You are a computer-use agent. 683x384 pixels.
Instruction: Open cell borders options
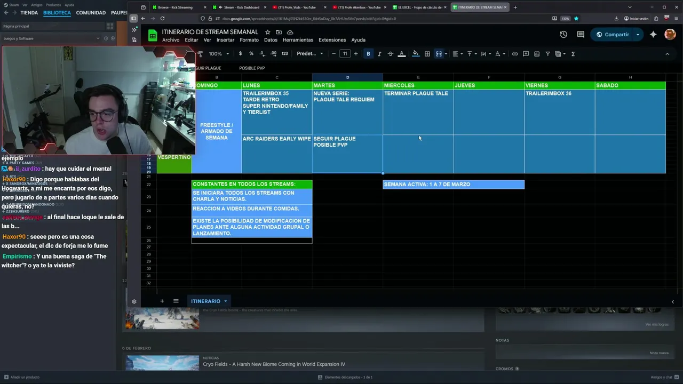(427, 54)
